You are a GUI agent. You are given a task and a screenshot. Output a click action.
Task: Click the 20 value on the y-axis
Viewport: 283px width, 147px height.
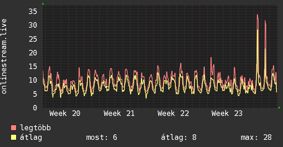click(x=33, y=53)
